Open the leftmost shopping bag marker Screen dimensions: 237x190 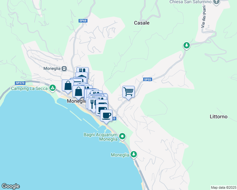[x=68, y=85]
